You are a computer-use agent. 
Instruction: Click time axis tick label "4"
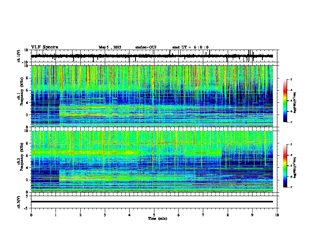click(x=130, y=215)
